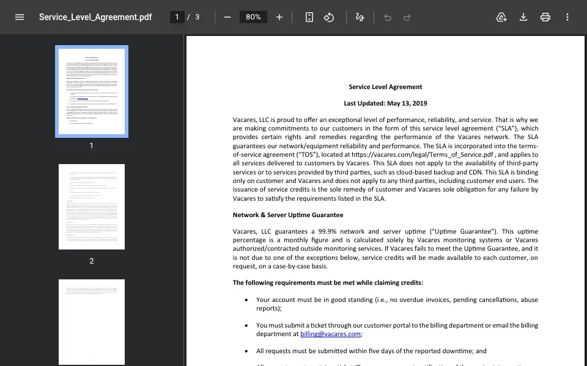Select page 2 thumbnail
587x366 pixels.
(x=92, y=207)
